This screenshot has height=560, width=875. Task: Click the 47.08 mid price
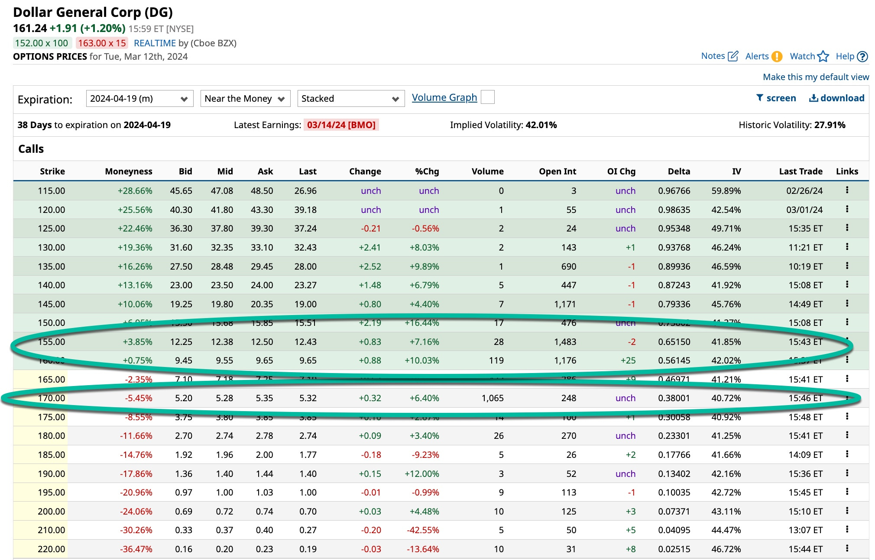(x=222, y=190)
